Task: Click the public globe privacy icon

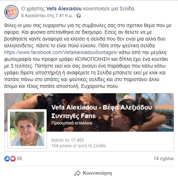Action: (79, 16)
